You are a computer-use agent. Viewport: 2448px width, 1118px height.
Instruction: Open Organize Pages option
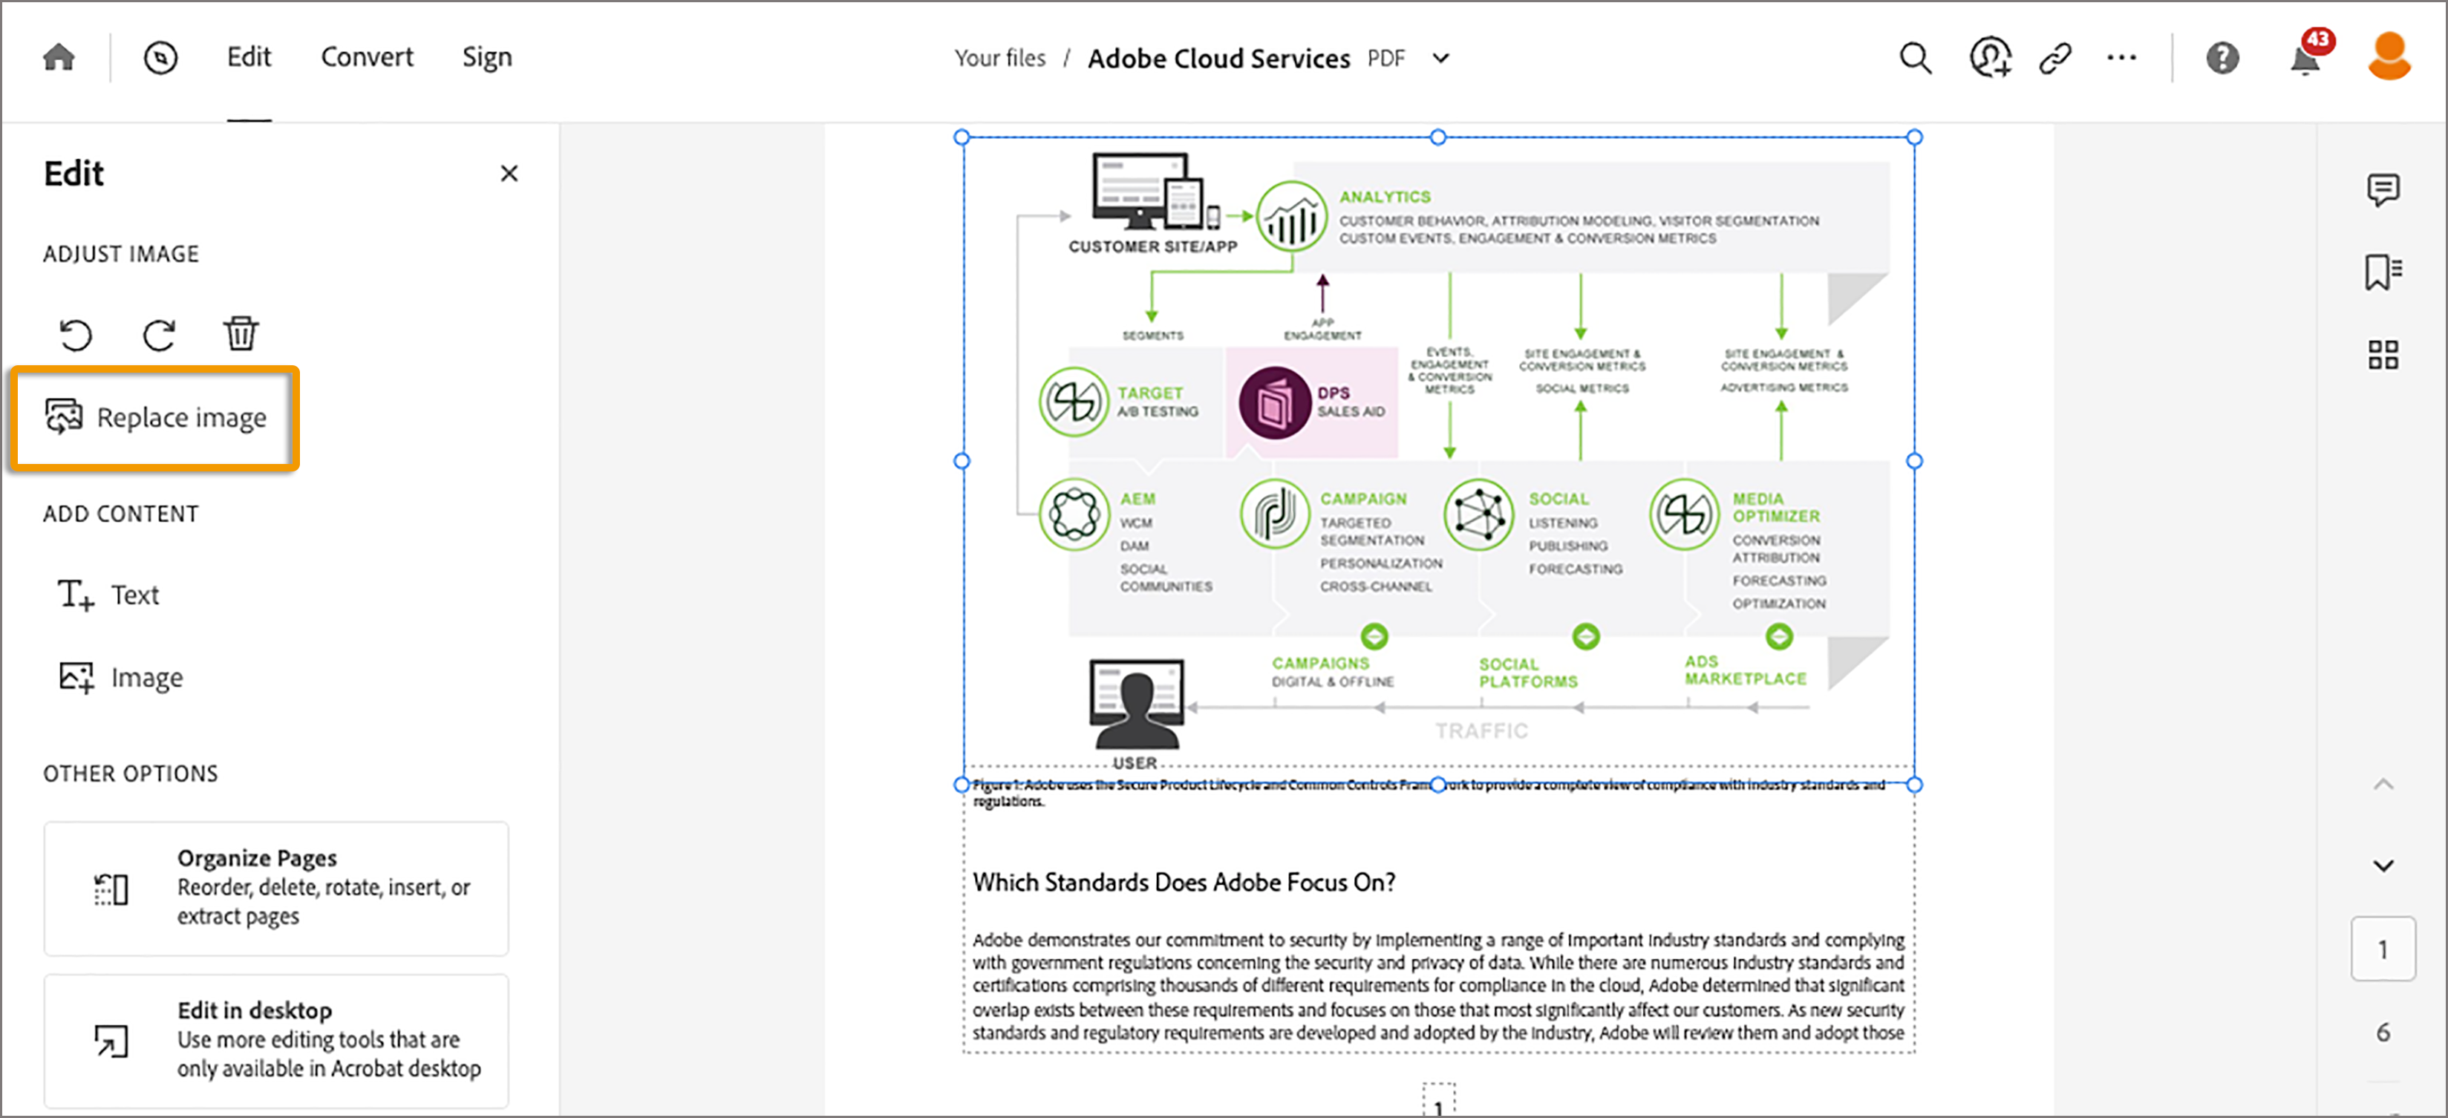click(x=275, y=887)
